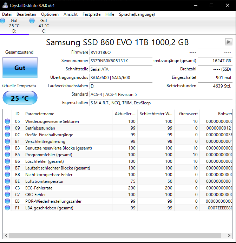Open the Sprache(Language) menu

pos(137,14)
